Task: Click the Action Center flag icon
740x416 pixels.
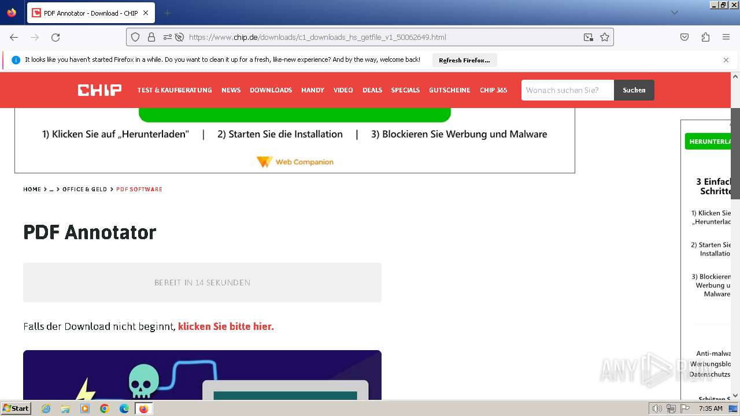Action: coord(685,408)
